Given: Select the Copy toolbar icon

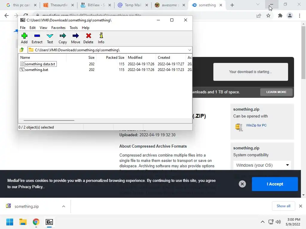Looking at the screenshot, I should pos(63,38).
